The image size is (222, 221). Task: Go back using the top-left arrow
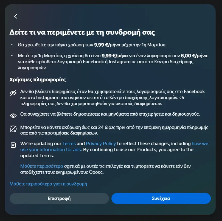[x=16, y=16]
